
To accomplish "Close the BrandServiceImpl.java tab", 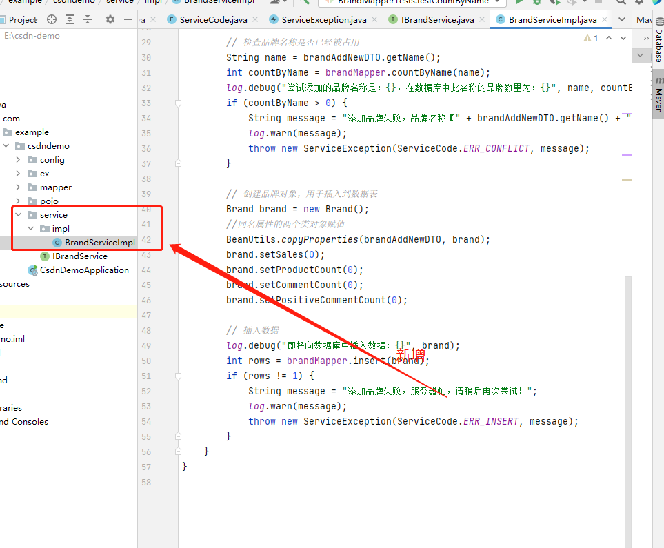I will pyautogui.click(x=605, y=19).
